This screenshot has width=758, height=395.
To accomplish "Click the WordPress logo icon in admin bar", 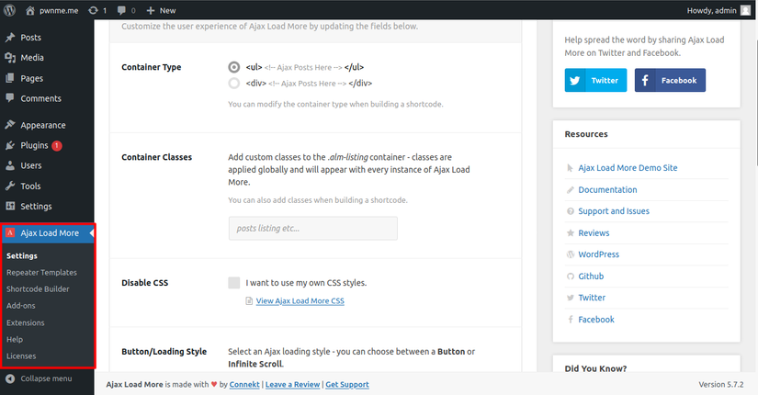I will point(10,10).
